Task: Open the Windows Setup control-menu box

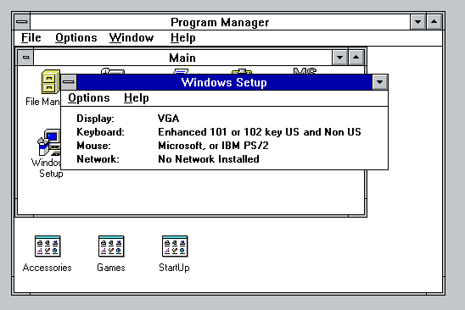Action: [x=69, y=82]
